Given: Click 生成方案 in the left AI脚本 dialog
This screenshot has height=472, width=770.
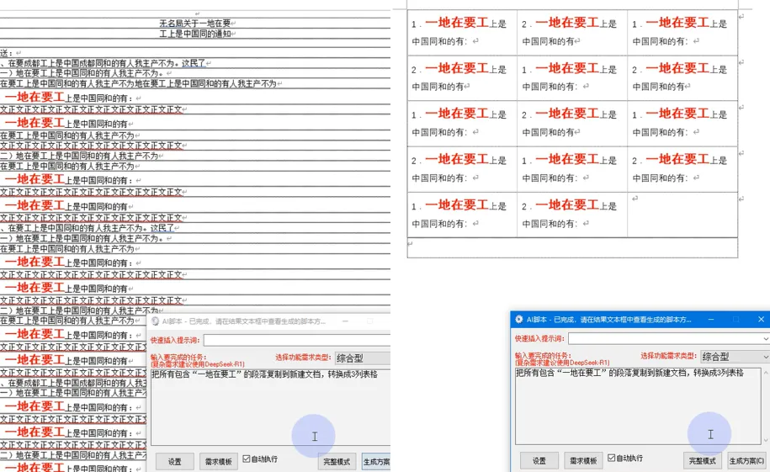Looking at the screenshot, I should point(377,462).
